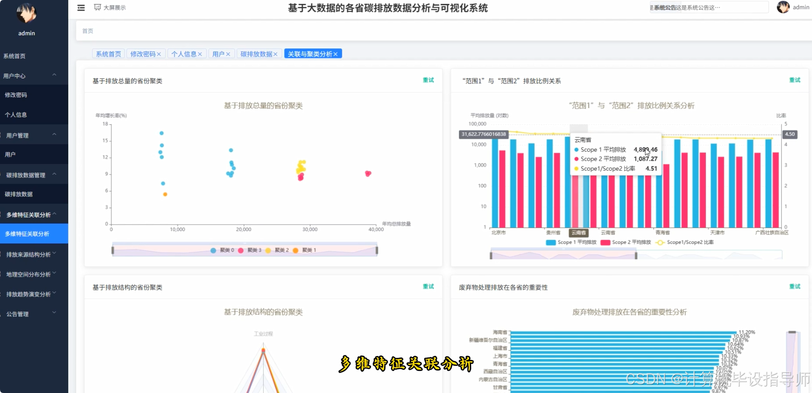This screenshot has height=393, width=812.
Task: Close the 关联与聚类分析 tab
Action: click(x=335, y=54)
